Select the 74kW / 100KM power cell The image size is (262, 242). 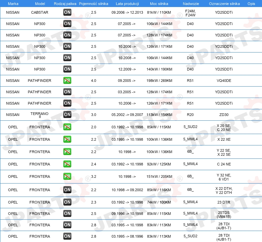point(159,202)
